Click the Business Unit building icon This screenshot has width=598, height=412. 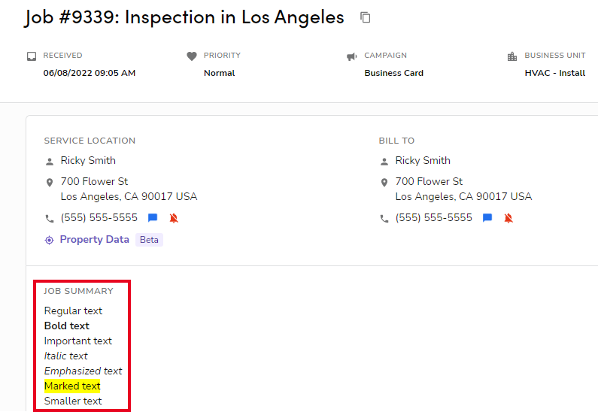coord(512,56)
